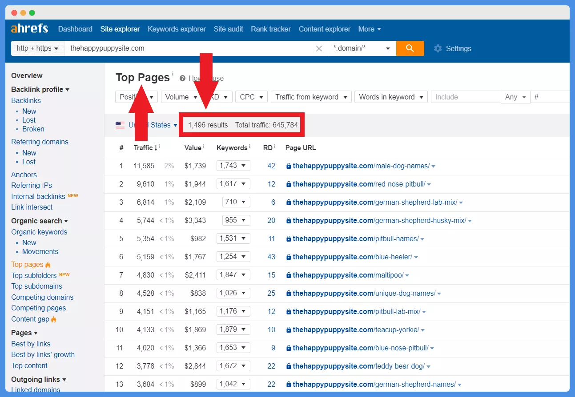The height and width of the screenshot is (397, 575).
Task: Expand the 1,743 keywords dropdown
Action: [233, 166]
